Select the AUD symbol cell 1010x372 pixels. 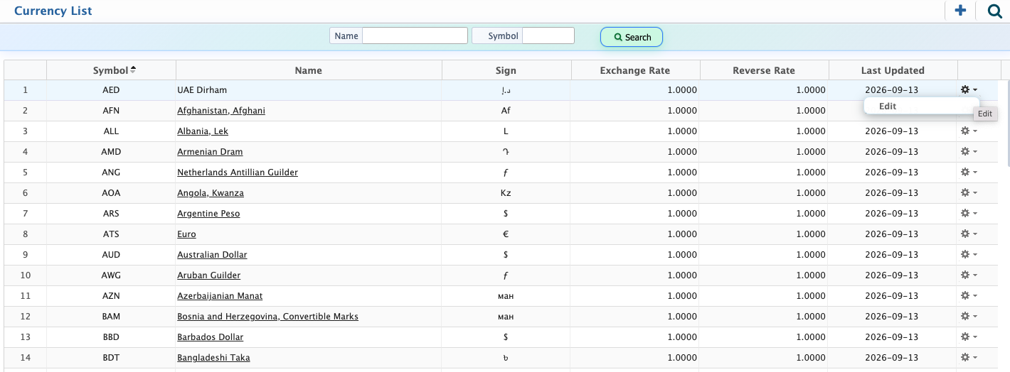[111, 255]
